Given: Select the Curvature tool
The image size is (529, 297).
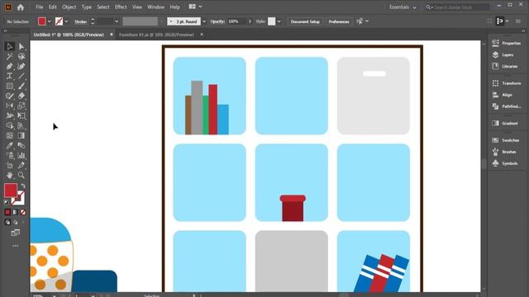Looking at the screenshot, I should [x=21, y=66].
